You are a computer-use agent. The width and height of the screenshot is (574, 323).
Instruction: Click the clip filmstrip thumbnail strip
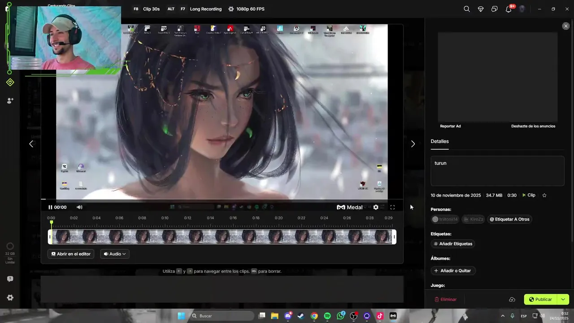(222, 237)
